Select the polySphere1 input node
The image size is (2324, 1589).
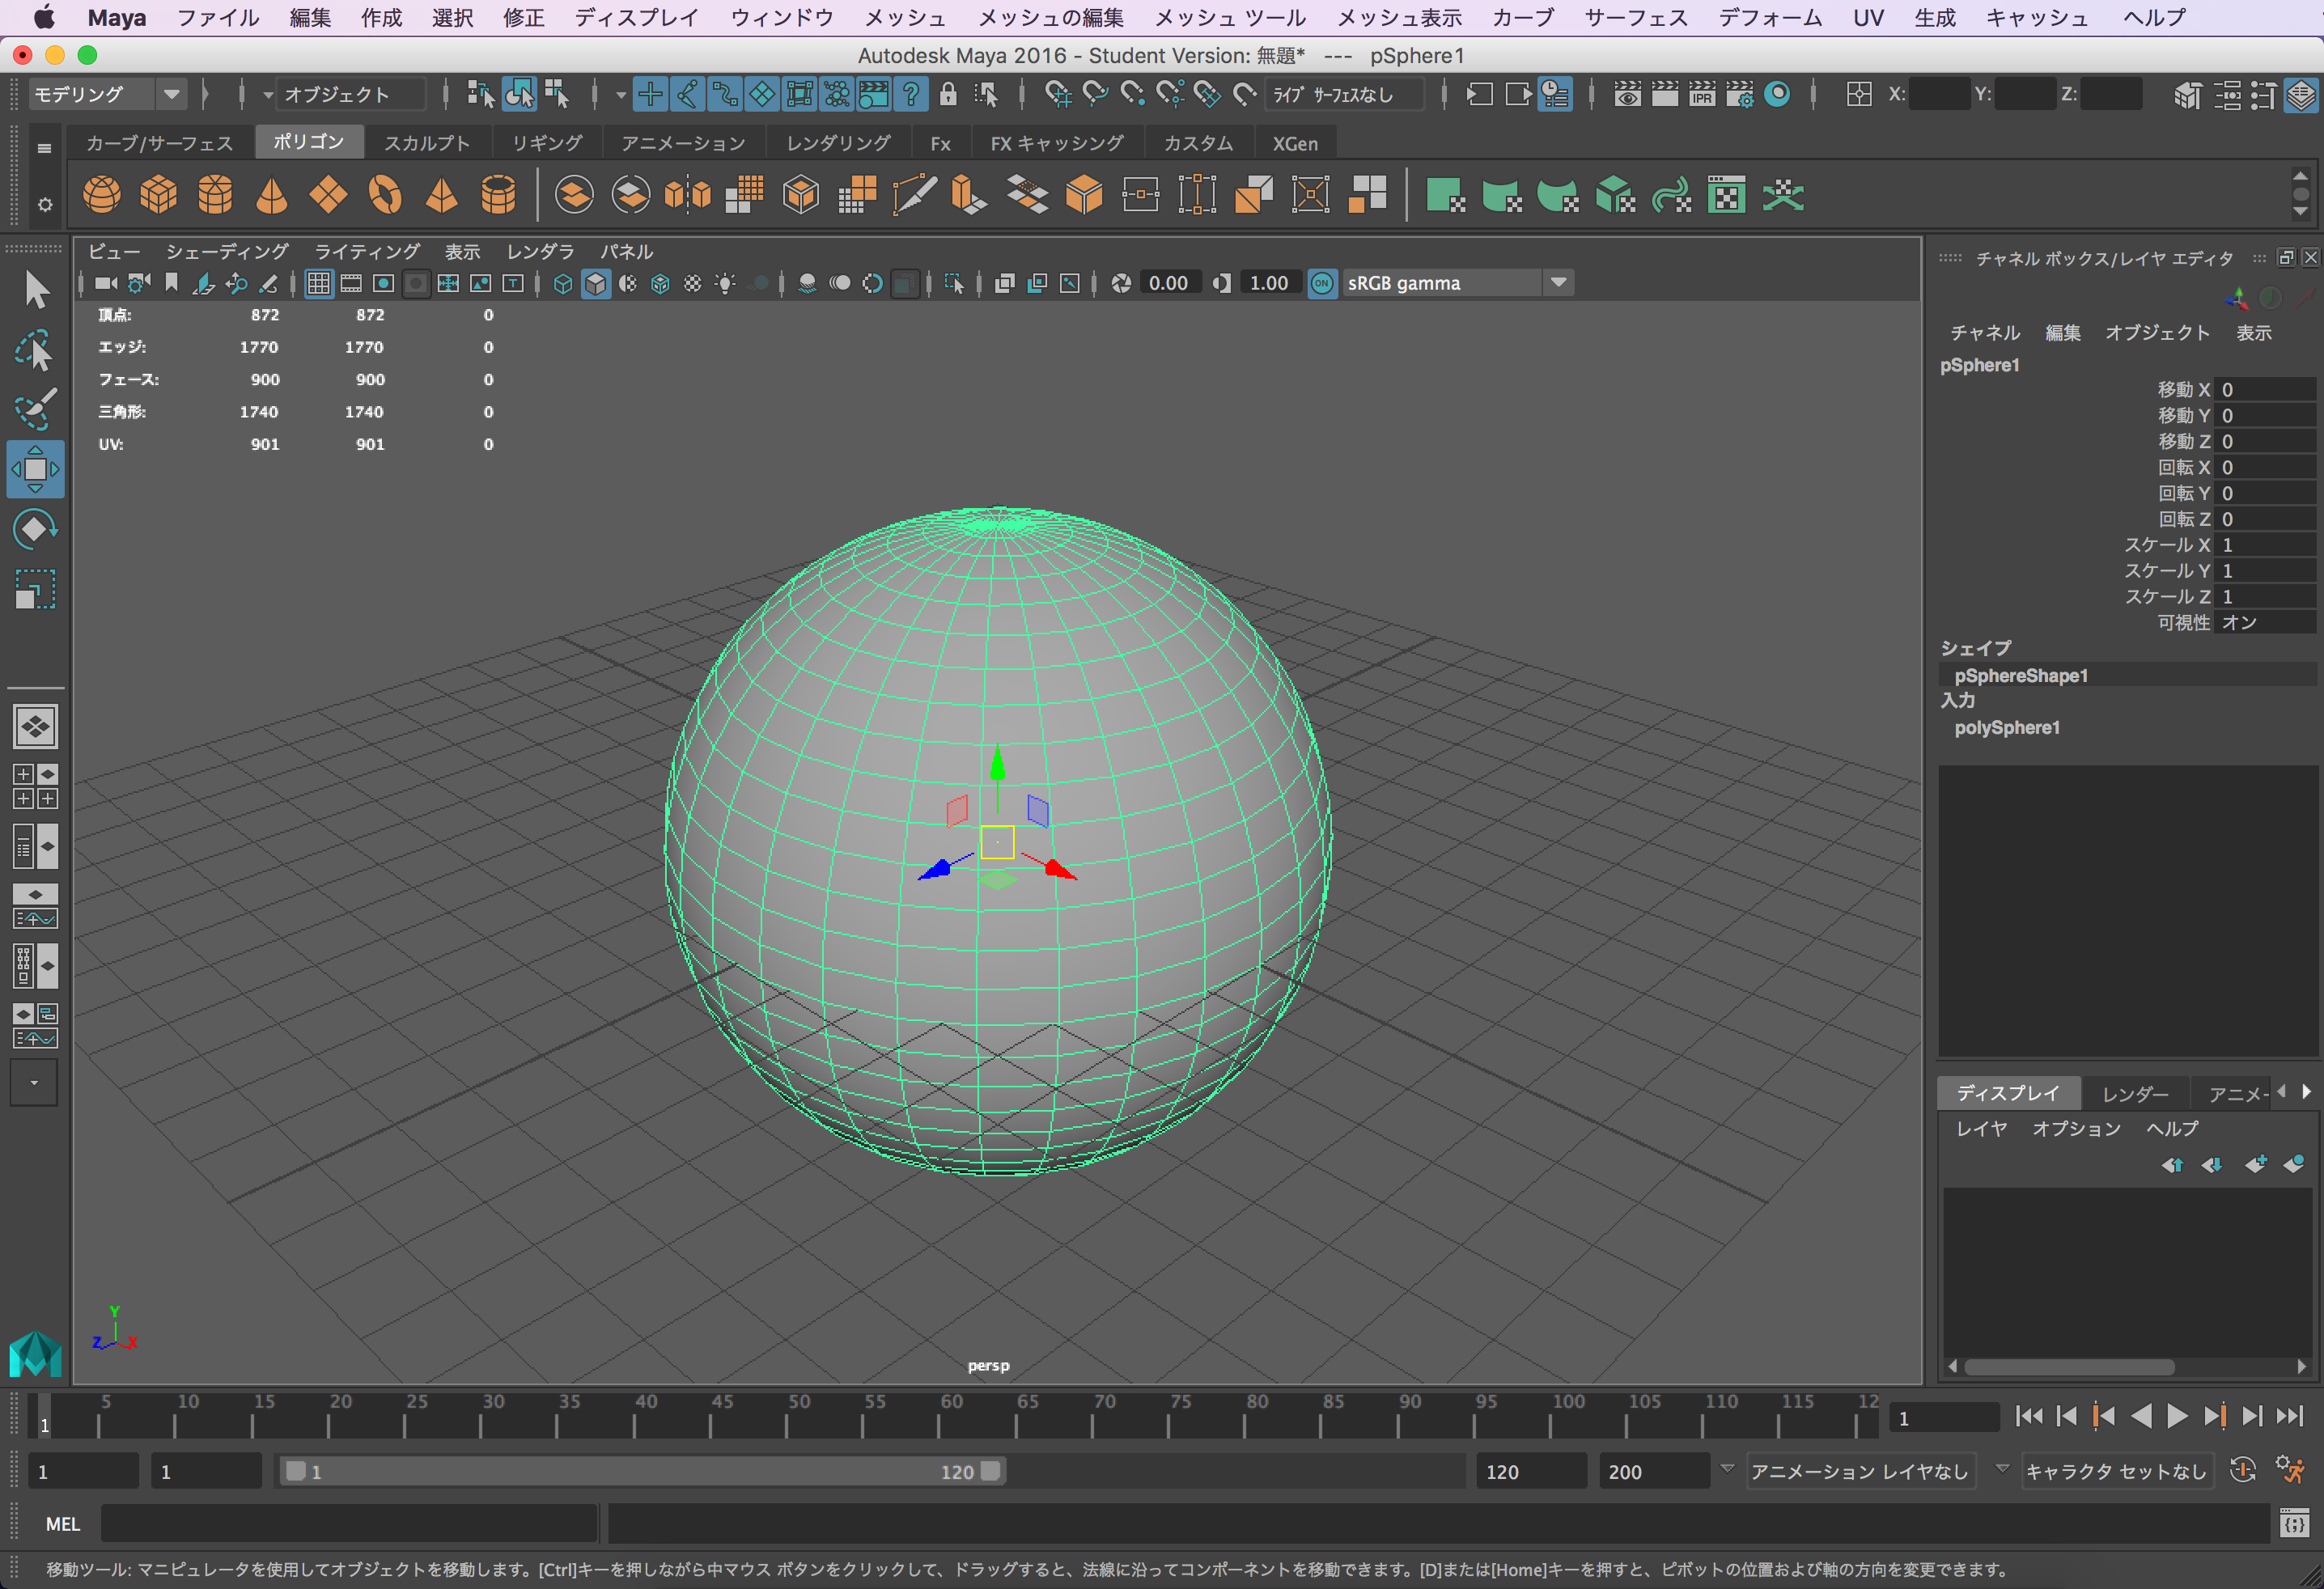click(x=2006, y=728)
